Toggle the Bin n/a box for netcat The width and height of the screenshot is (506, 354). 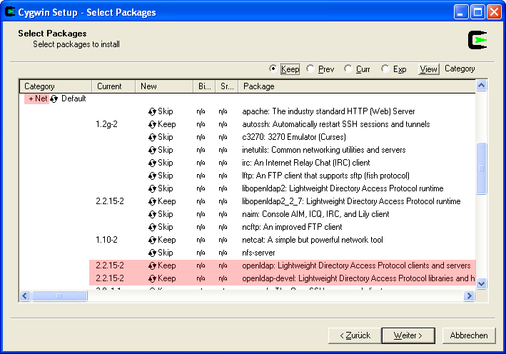pyautogui.click(x=201, y=240)
